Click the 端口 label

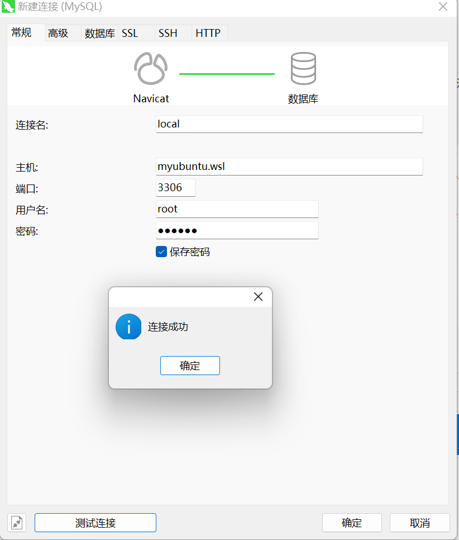[26, 189]
